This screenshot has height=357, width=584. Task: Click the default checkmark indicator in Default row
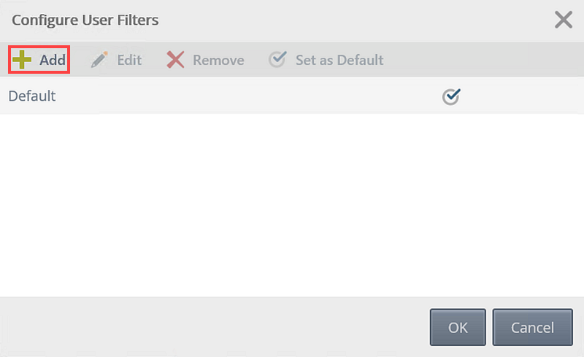451,97
